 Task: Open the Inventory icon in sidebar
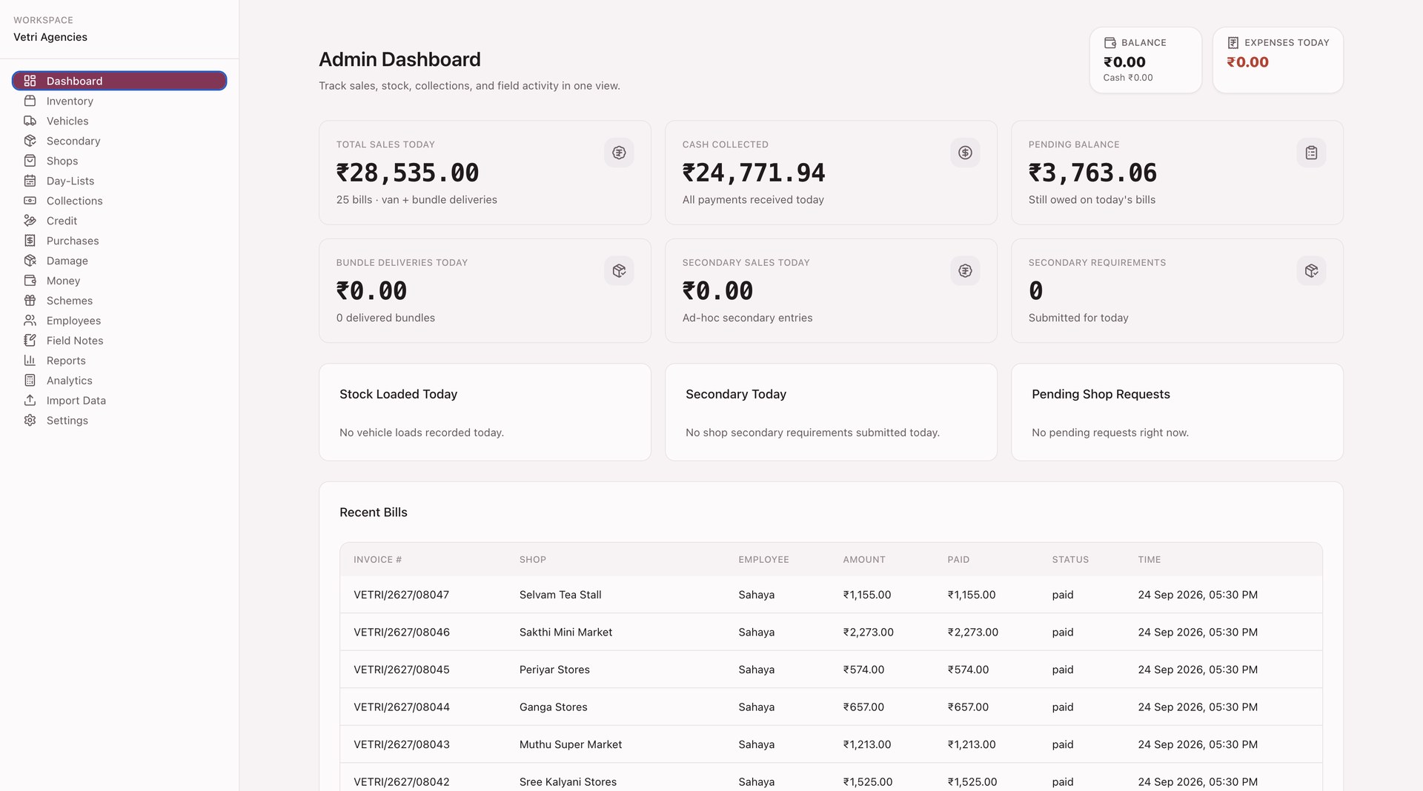pos(30,101)
